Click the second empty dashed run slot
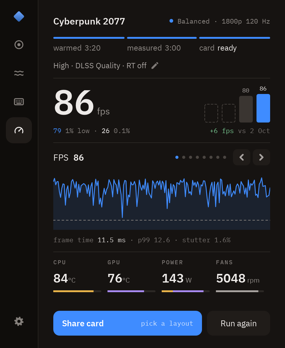This screenshot has width=285, height=348. (229, 113)
